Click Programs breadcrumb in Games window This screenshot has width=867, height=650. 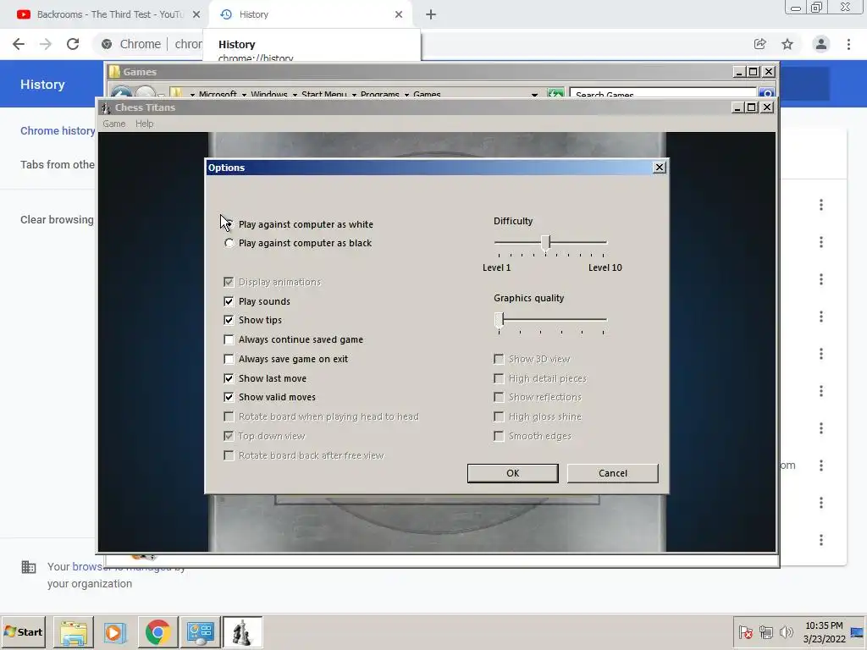point(379,95)
